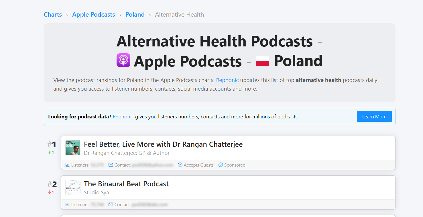Open The Binaural Beat Podcast title
This screenshot has width=423, height=217.
click(x=126, y=184)
